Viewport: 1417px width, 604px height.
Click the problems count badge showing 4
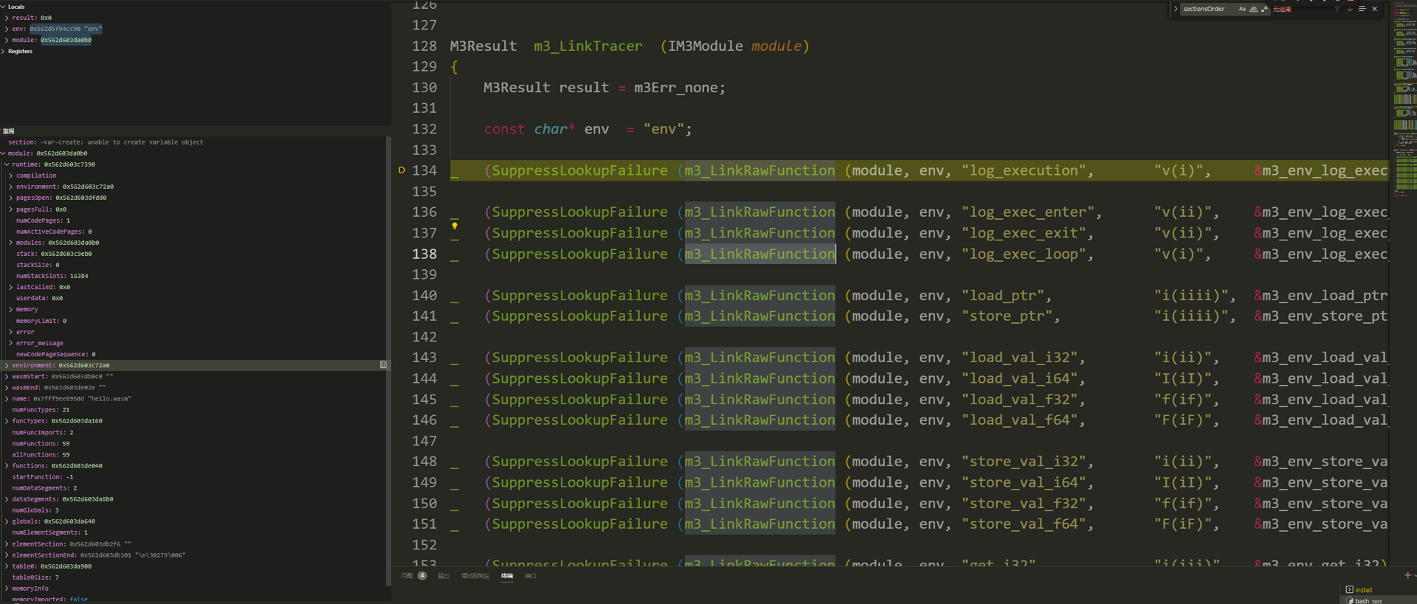[x=422, y=575]
